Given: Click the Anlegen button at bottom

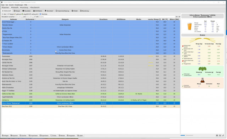Looking at the screenshot, I should (6, 135).
